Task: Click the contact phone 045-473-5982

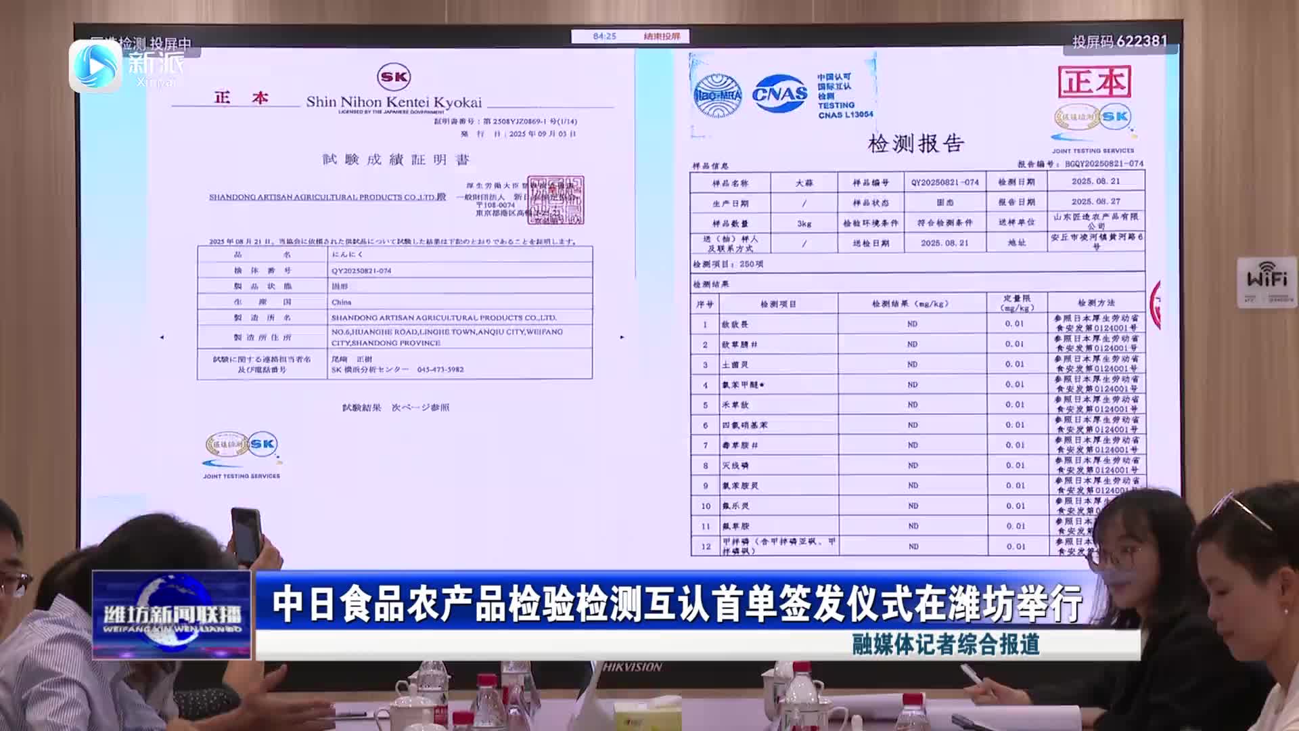Action: click(440, 370)
